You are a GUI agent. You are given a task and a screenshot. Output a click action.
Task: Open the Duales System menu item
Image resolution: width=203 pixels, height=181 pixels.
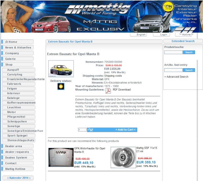coord(17,157)
